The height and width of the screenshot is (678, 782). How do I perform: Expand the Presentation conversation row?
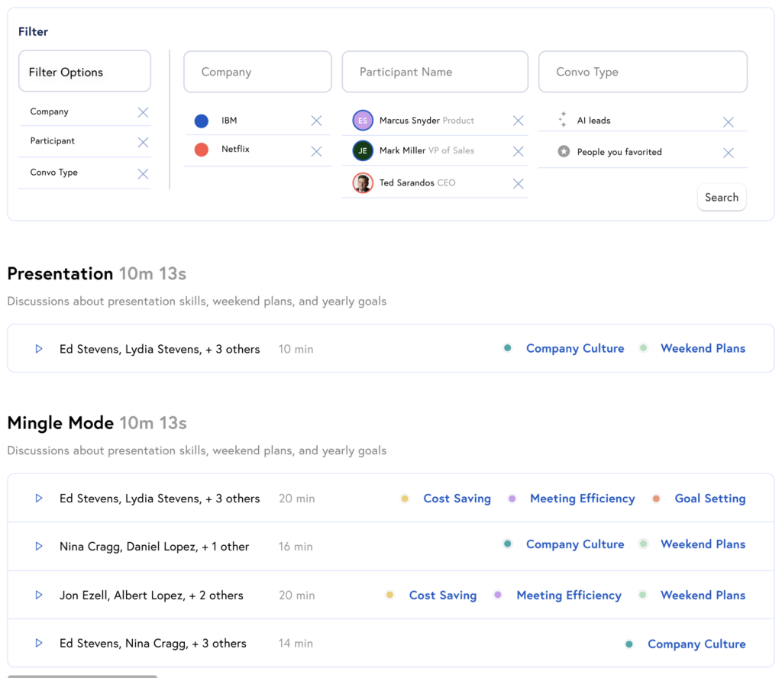point(39,349)
